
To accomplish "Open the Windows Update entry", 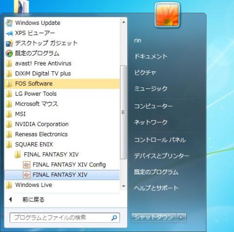I will click(x=62, y=23).
